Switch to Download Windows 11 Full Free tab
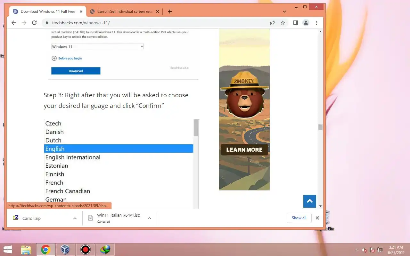The image size is (410, 256). pyautogui.click(x=48, y=12)
